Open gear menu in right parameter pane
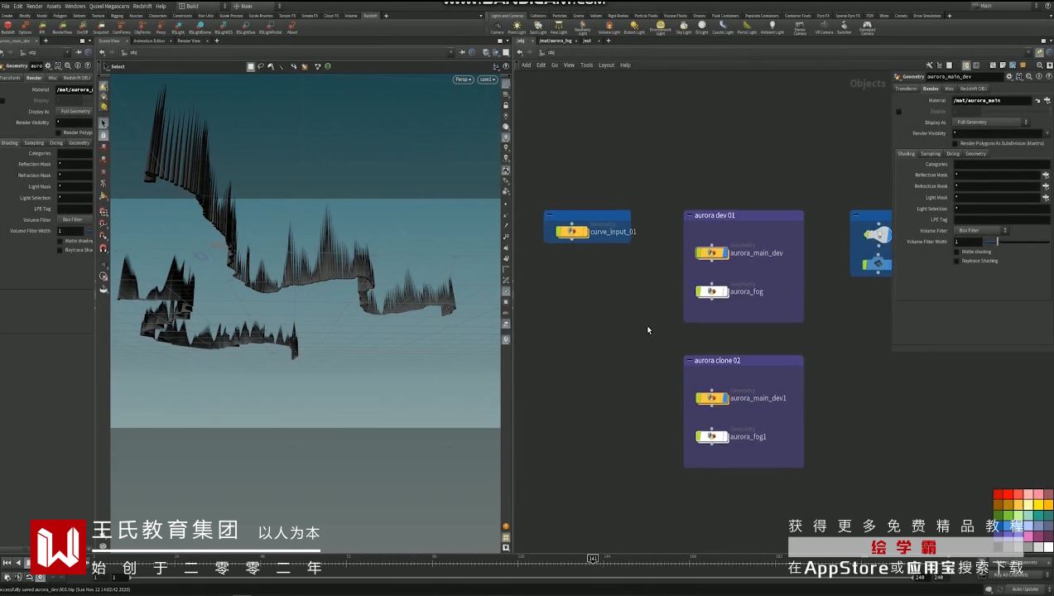The width and height of the screenshot is (1054, 596). point(1008,76)
